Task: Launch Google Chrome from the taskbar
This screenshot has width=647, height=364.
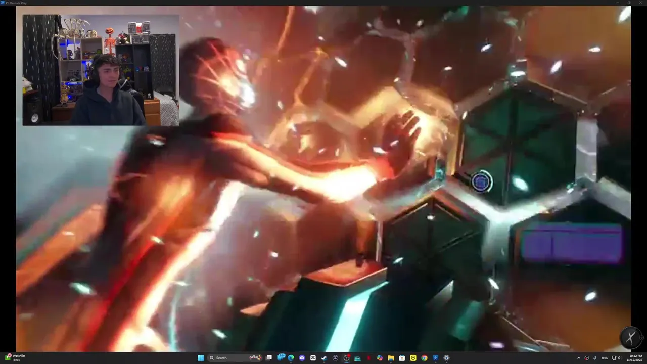Action: tap(424, 358)
